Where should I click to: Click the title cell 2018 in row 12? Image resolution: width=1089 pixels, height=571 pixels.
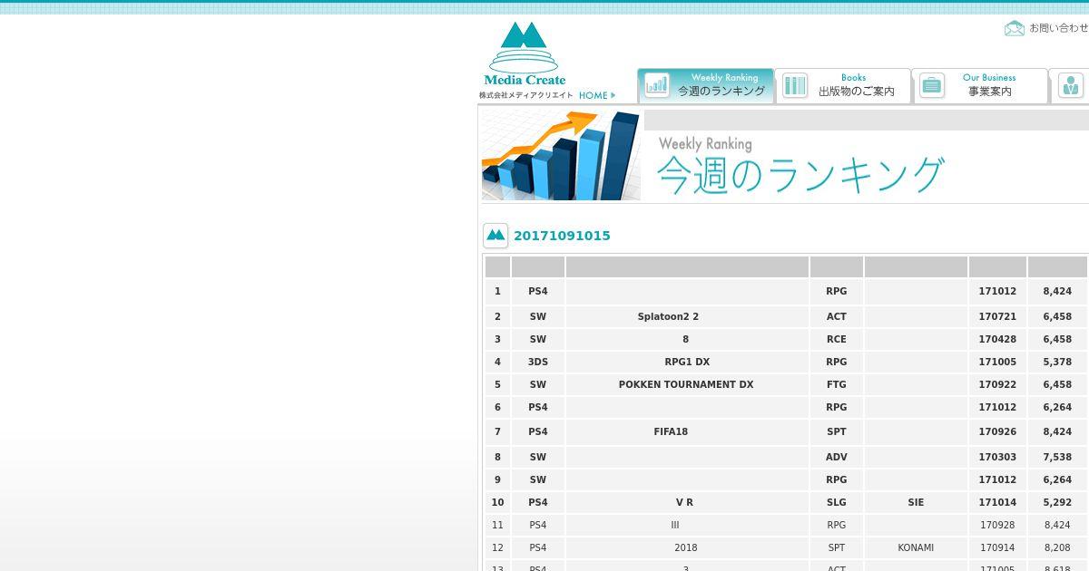pos(687,547)
